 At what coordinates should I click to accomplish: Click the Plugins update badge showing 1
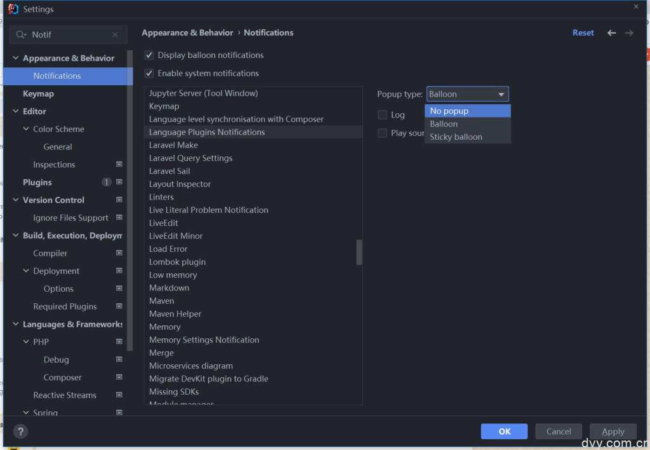(x=106, y=182)
